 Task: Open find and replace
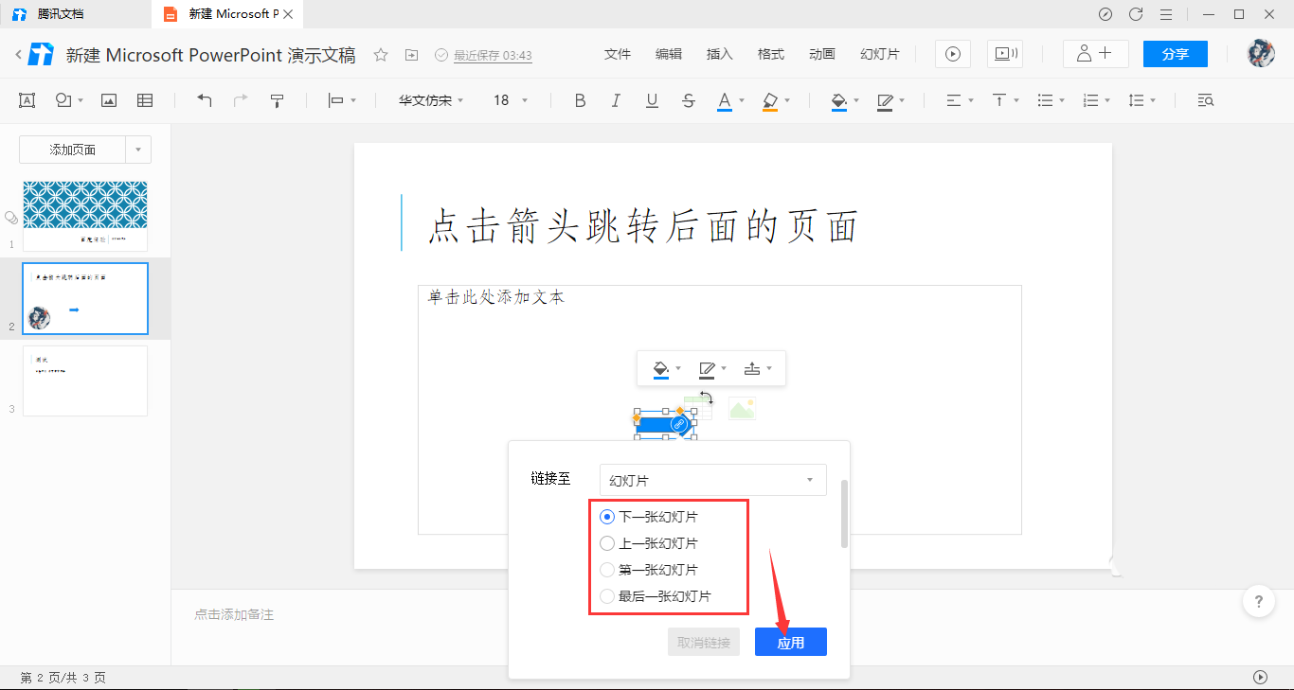pyautogui.click(x=1204, y=99)
